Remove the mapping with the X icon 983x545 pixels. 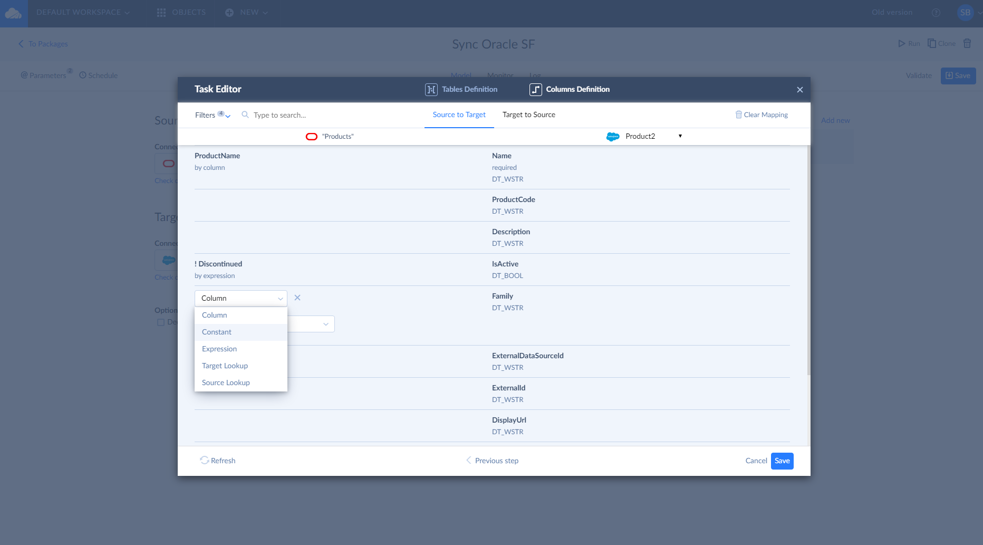click(x=297, y=298)
